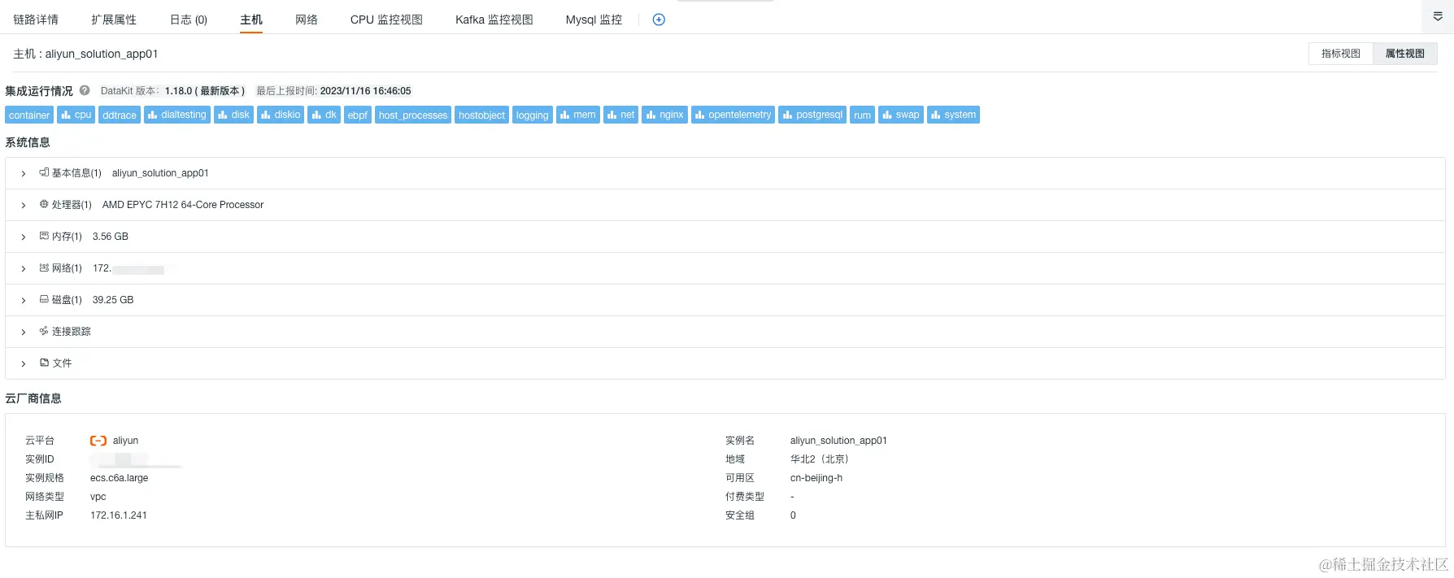Screen dimensions: 1454x578
Task: Open the 链路详情 tab
Action: point(36,20)
